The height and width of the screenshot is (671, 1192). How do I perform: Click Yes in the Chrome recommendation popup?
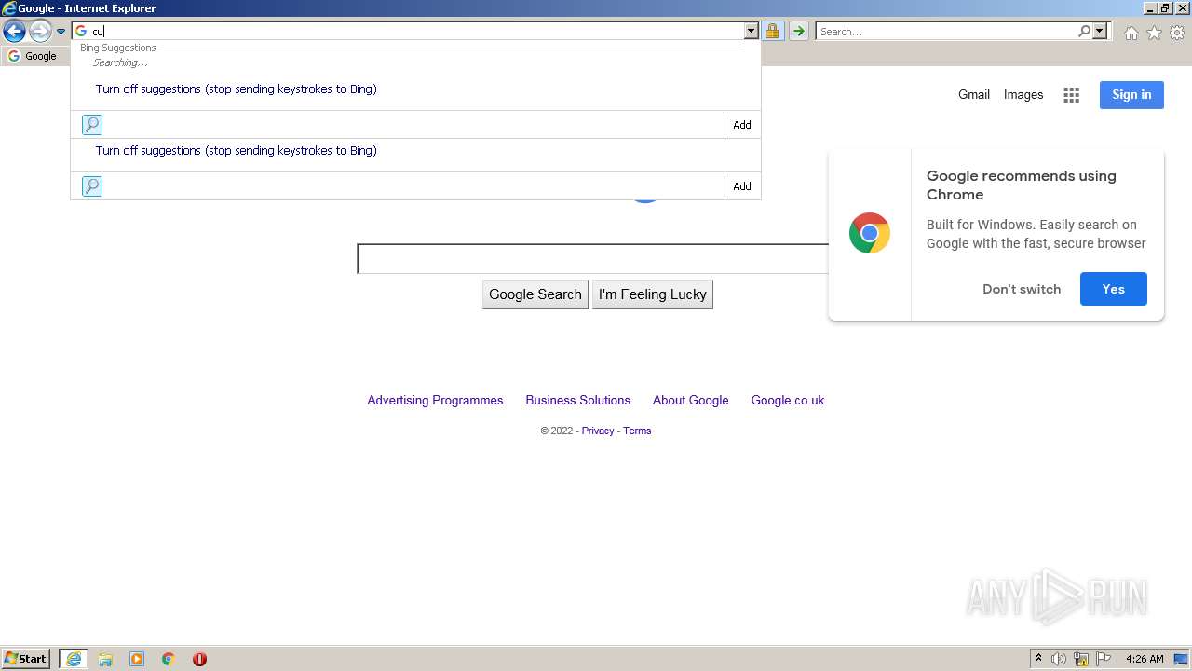click(x=1114, y=289)
